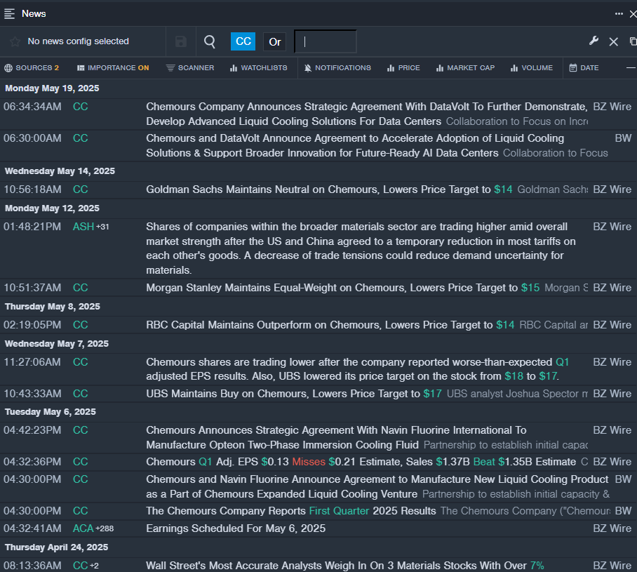The image size is (637, 572).
Task: Select the Thursday April 24, 2025 date header
Action: coord(56,547)
